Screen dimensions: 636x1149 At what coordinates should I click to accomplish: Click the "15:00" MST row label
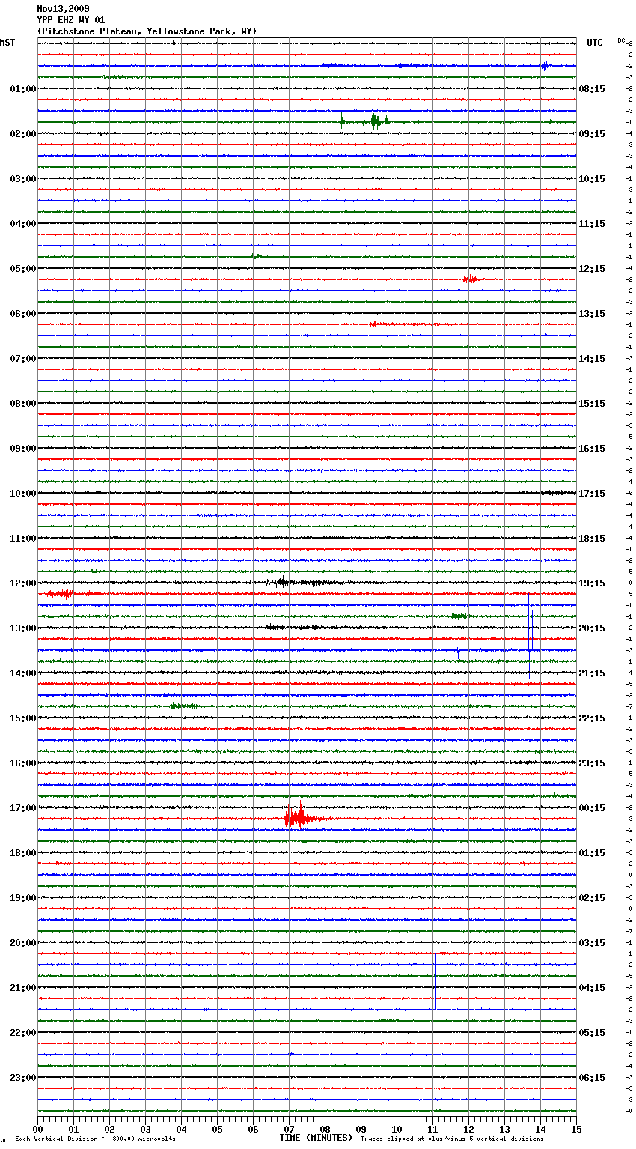[23, 718]
